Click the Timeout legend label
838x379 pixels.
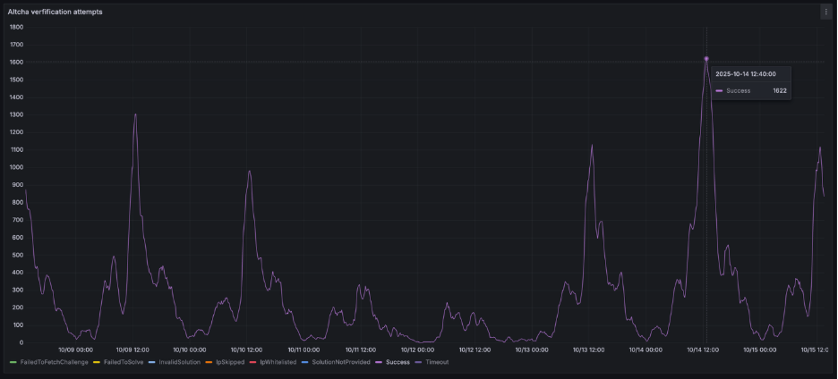click(x=437, y=362)
